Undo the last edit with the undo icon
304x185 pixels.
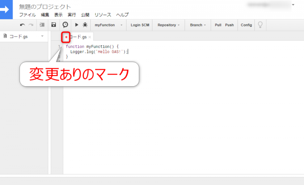coord(22,25)
